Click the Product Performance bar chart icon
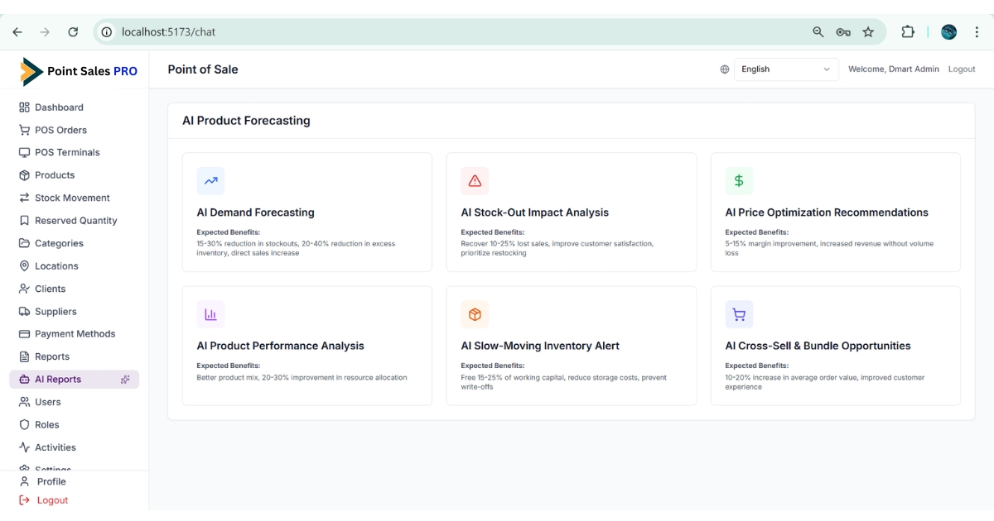The width and height of the screenshot is (994, 521). click(210, 314)
